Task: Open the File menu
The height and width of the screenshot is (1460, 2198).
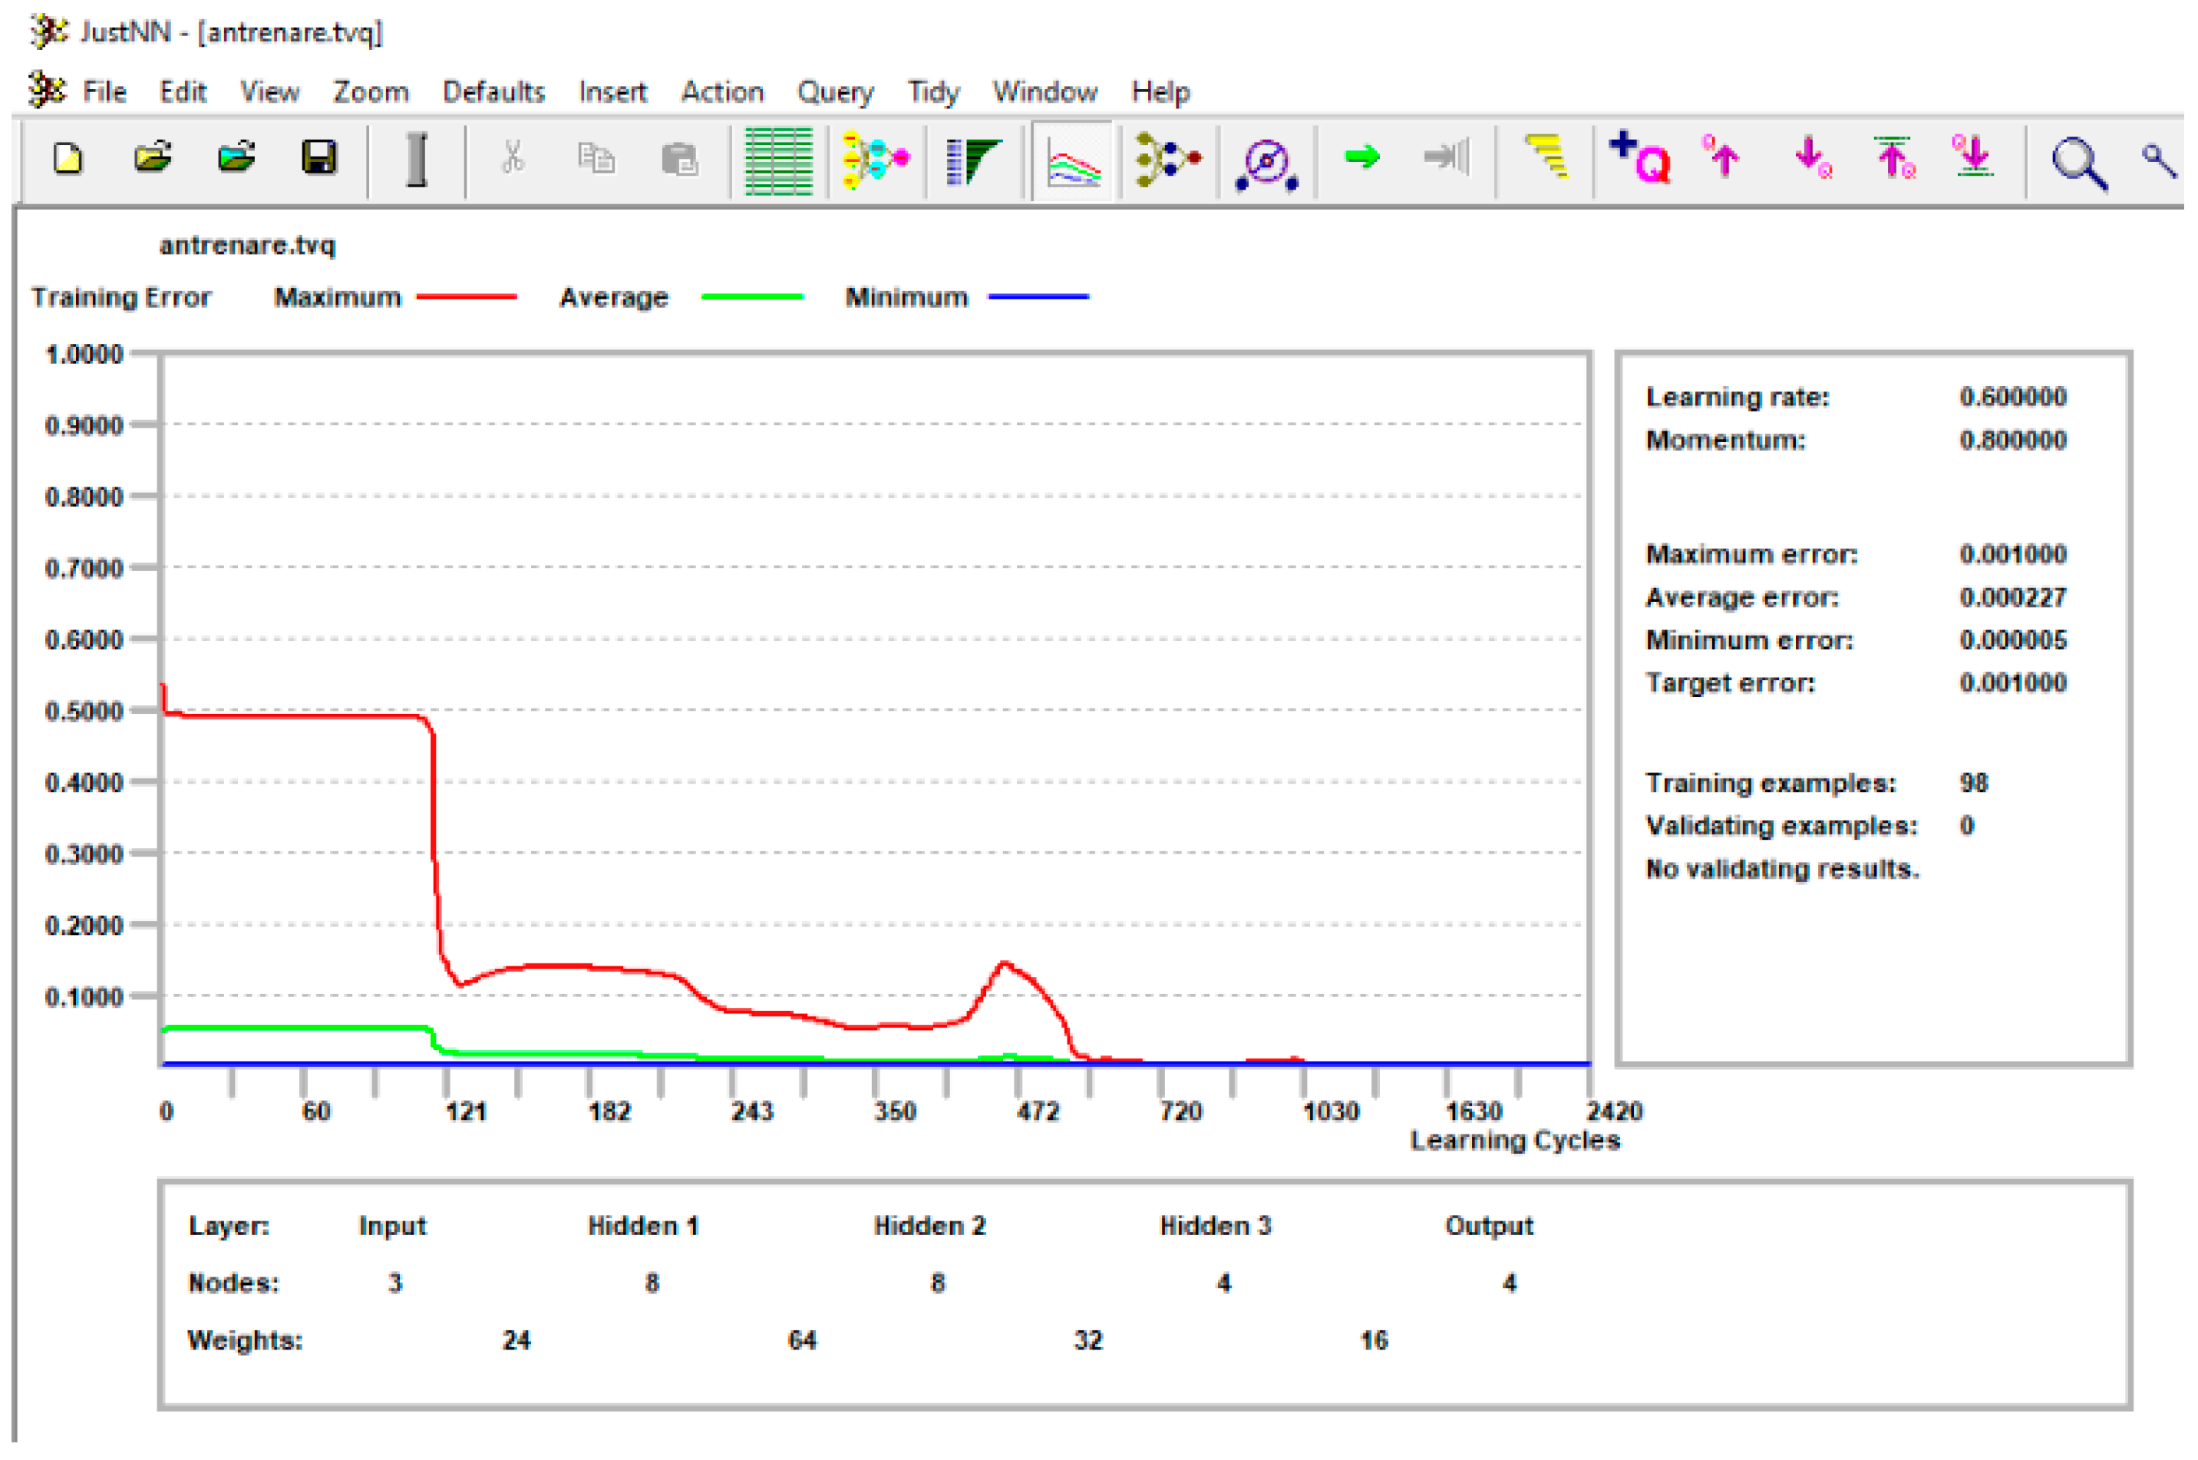Action: 104,92
